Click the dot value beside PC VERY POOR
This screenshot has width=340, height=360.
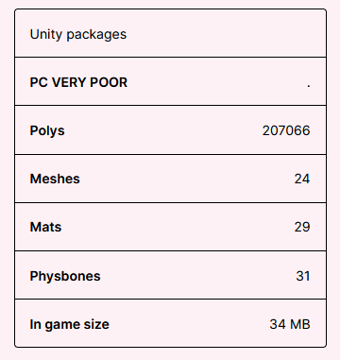309,85
